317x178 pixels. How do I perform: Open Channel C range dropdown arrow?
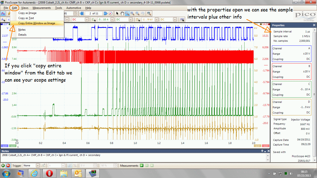(x=112, y=19)
